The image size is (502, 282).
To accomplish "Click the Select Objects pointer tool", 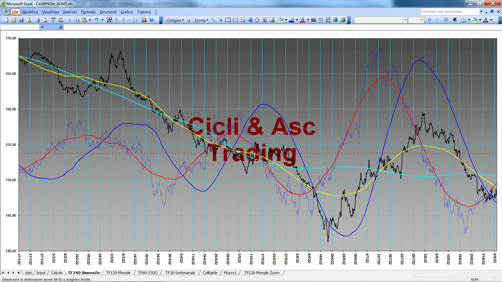I will coord(189,20).
